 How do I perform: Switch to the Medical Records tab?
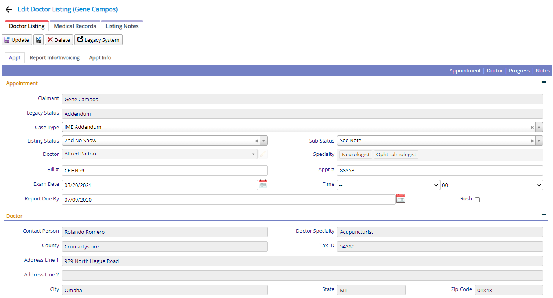tap(75, 26)
